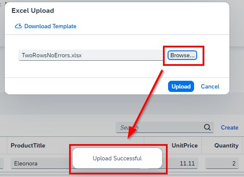Viewport: 244px width, 177px height.
Task: Click the cloud download icon
Action: coord(18,26)
